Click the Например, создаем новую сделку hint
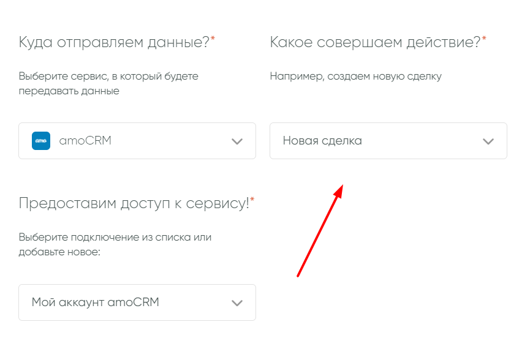The width and height of the screenshot is (530, 360). pyautogui.click(x=355, y=77)
